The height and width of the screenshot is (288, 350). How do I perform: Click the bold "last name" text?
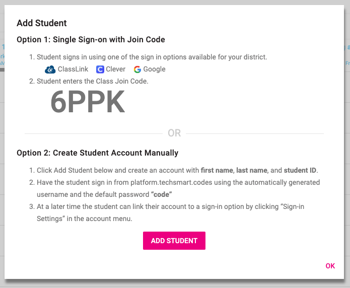[253, 170]
